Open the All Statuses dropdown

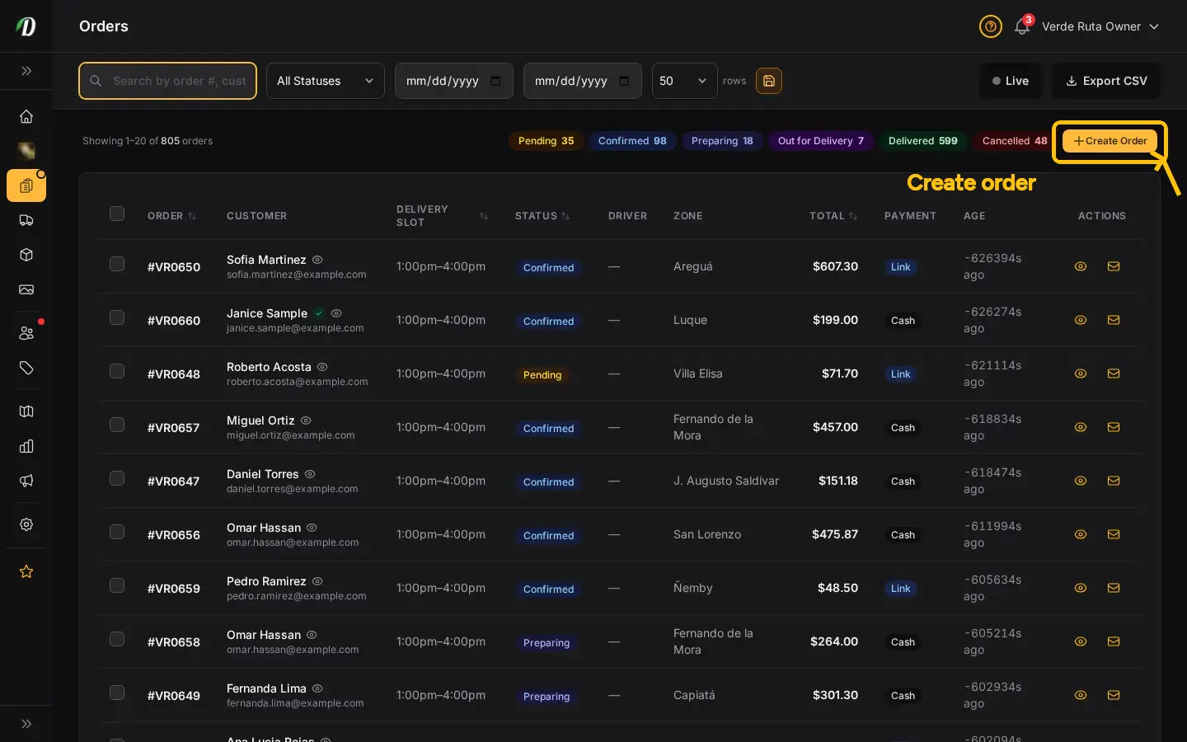(326, 81)
